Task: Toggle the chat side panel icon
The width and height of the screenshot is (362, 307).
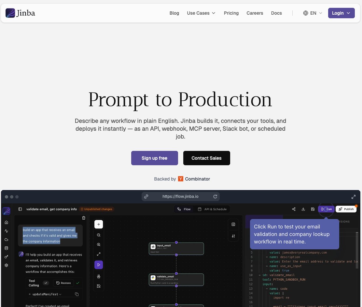Action: [20, 209]
